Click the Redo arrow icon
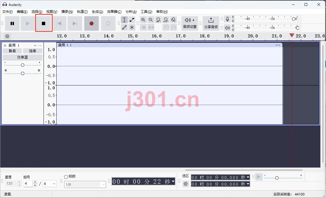The width and height of the screenshot is (326, 198). pyautogui.click(x=174, y=27)
